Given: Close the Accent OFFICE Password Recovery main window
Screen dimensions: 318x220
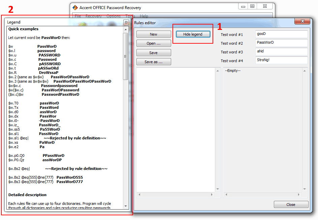Looking at the screenshot, I should point(265,6).
